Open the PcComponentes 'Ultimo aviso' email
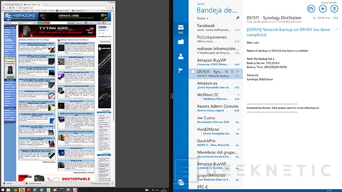Image resolution: width=342 pixels, height=192 pixels. tap(216, 38)
